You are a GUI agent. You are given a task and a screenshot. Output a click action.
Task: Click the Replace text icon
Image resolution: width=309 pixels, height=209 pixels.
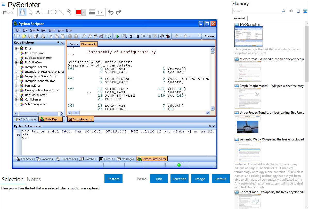96,36
